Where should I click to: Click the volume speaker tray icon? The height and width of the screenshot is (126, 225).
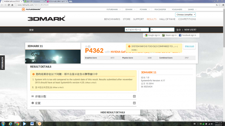pyautogui.click(x=212, y=124)
